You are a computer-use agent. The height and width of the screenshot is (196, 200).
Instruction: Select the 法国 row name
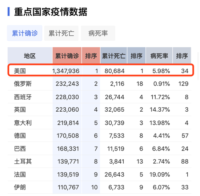[20, 174]
